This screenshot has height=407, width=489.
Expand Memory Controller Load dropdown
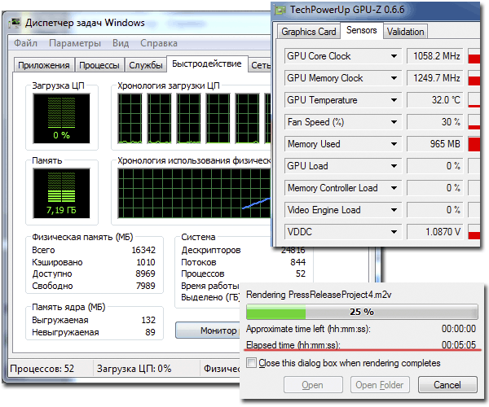click(x=394, y=188)
